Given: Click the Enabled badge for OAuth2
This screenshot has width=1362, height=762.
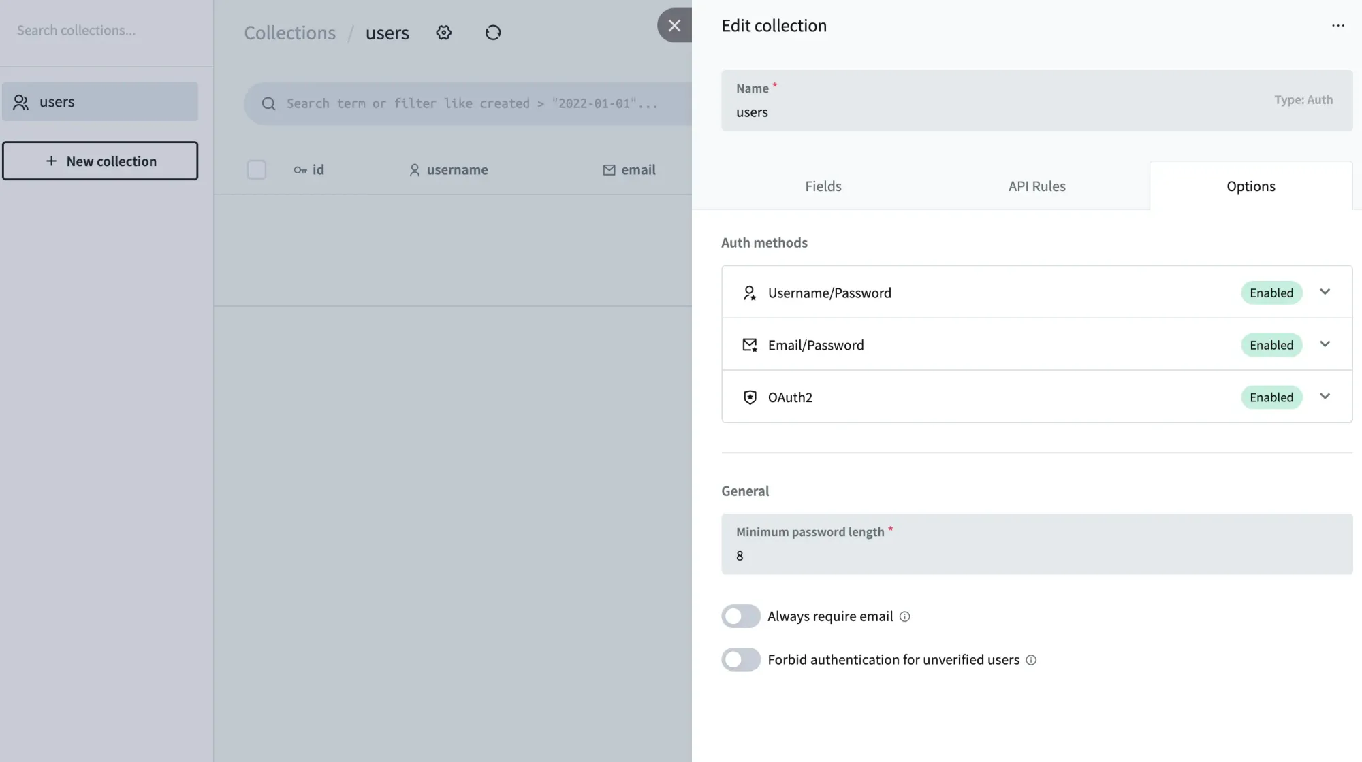Looking at the screenshot, I should 1271,397.
